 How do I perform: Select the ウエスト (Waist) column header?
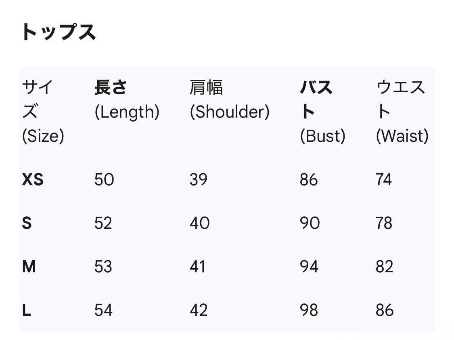[x=402, y=112]
